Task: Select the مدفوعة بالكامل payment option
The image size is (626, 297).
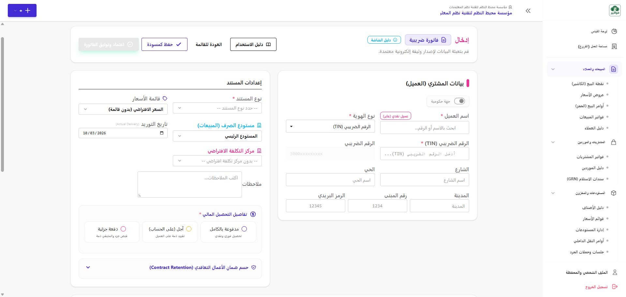Action: tap(228, 232)
